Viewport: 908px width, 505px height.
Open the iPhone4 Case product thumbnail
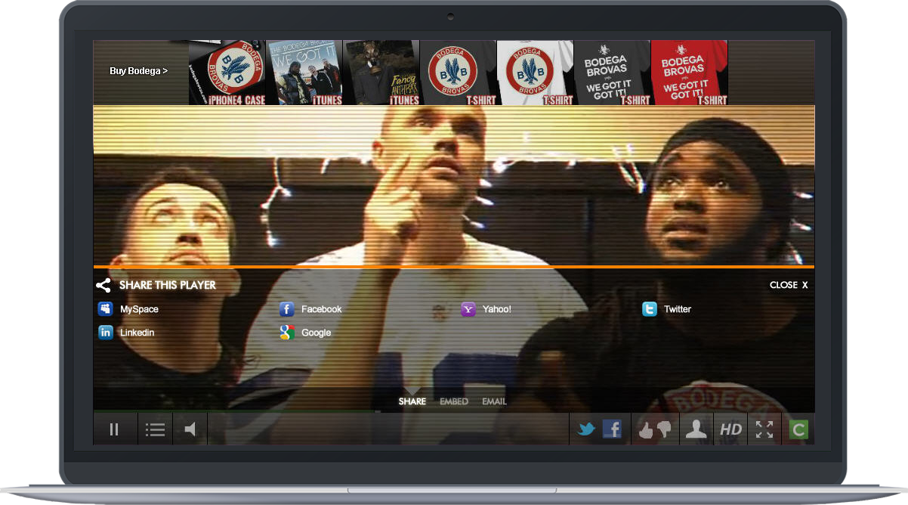[x=227, y=73]
